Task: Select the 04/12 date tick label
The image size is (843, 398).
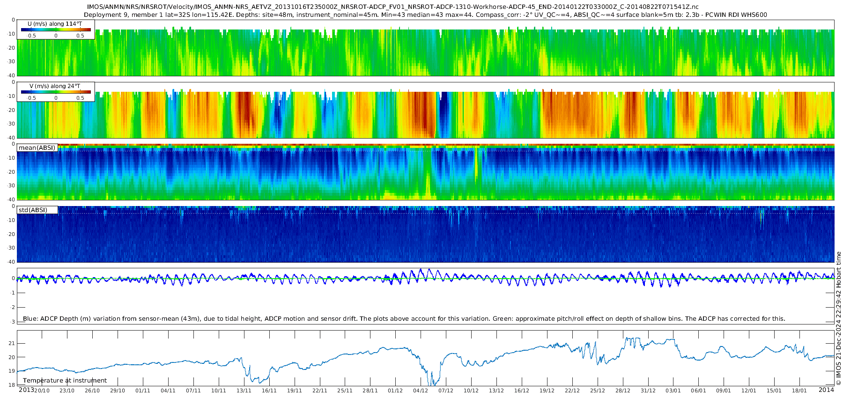Action: (421, 391)
